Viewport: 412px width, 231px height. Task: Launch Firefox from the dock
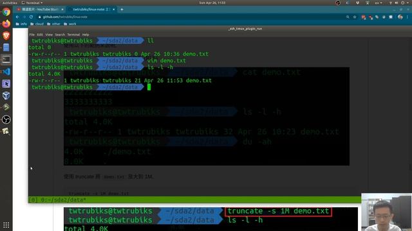[6, 24]
